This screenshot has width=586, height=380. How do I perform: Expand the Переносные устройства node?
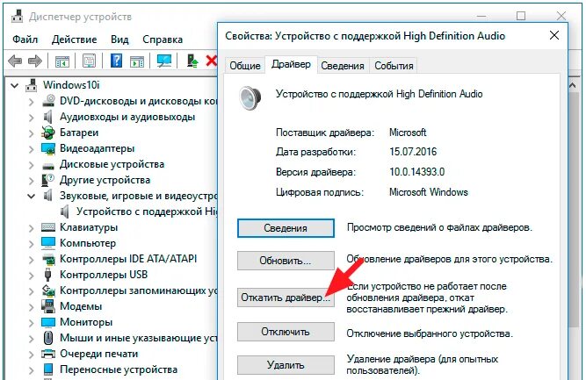[x=32, y=370]
